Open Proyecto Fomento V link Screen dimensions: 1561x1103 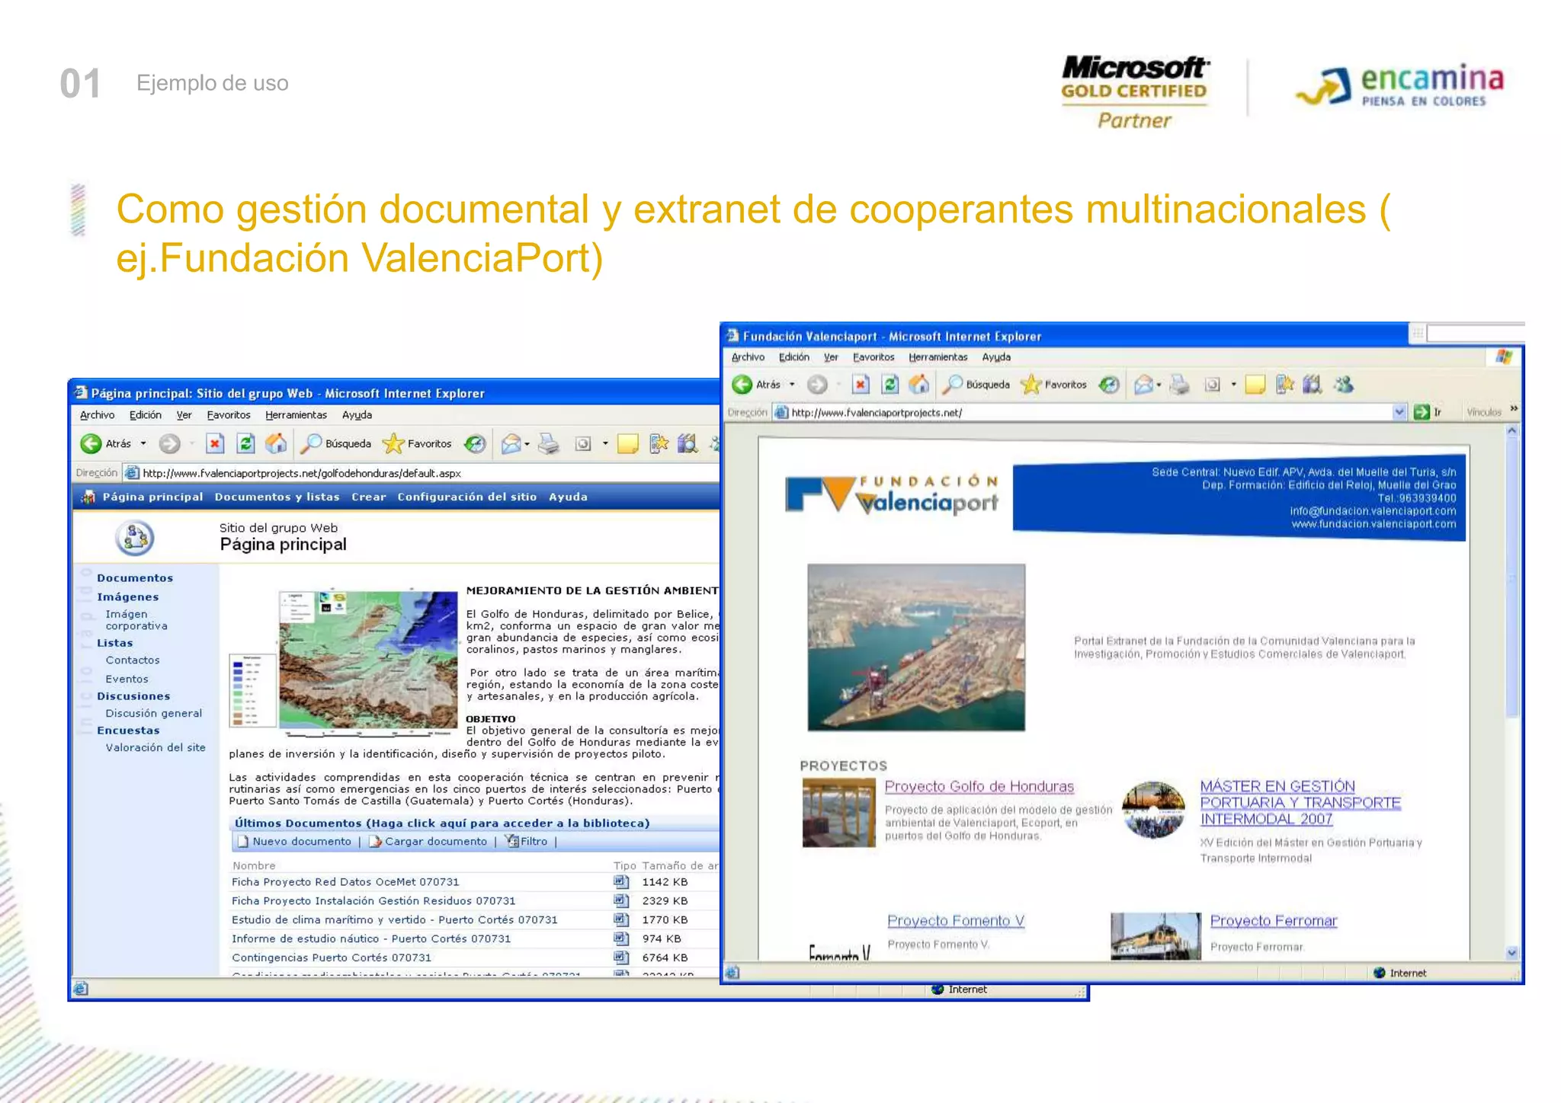tap(956, 920)
